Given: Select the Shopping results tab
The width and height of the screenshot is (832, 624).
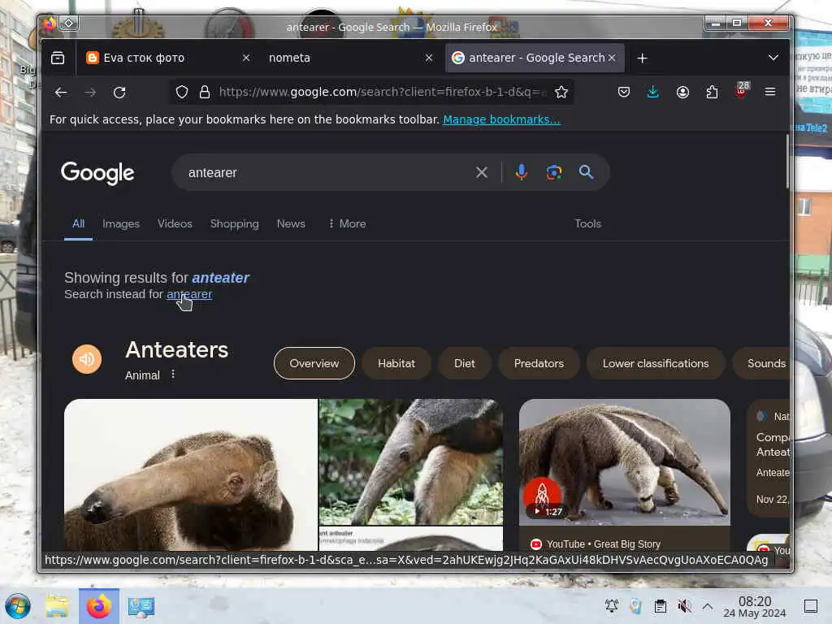Looking at the screenshot, I should (235, 224).
